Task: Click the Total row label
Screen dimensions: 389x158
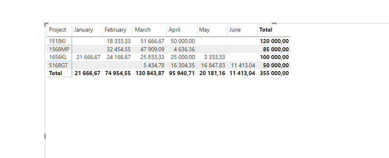Action: pos(56,73)
